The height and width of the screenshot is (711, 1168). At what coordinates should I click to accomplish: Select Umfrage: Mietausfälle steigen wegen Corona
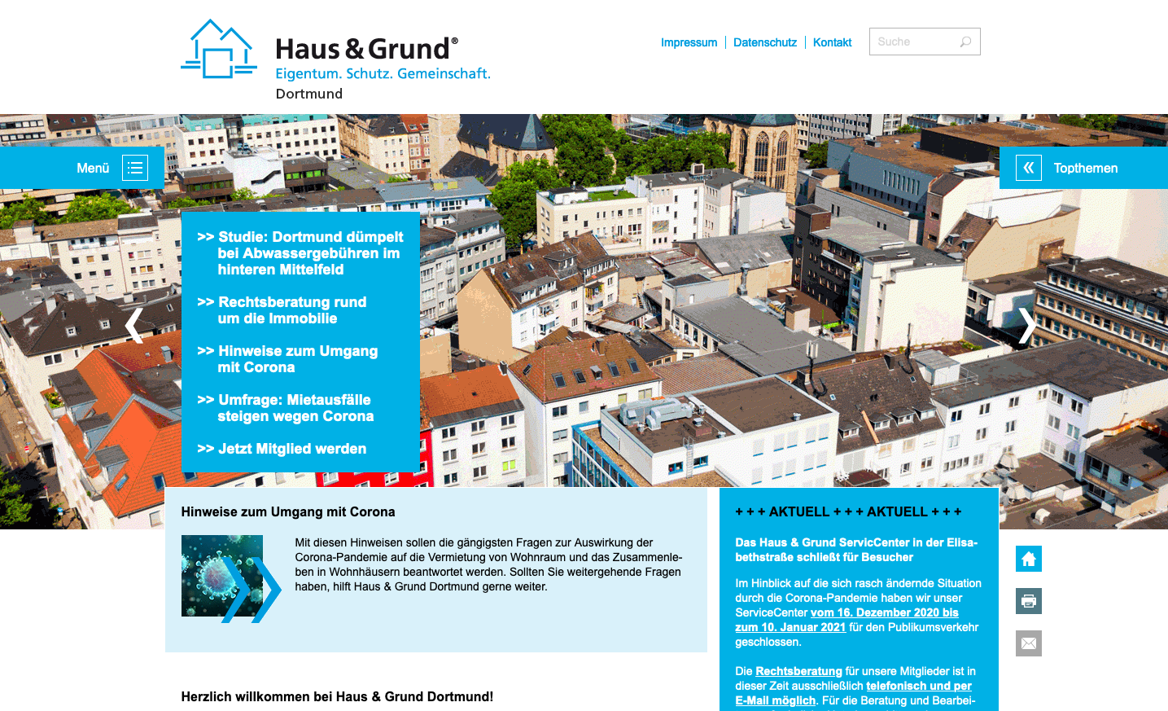point(293,408)
